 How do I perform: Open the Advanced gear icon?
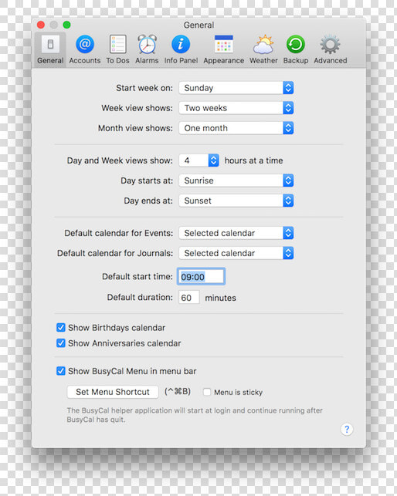(x=330, y=44)
